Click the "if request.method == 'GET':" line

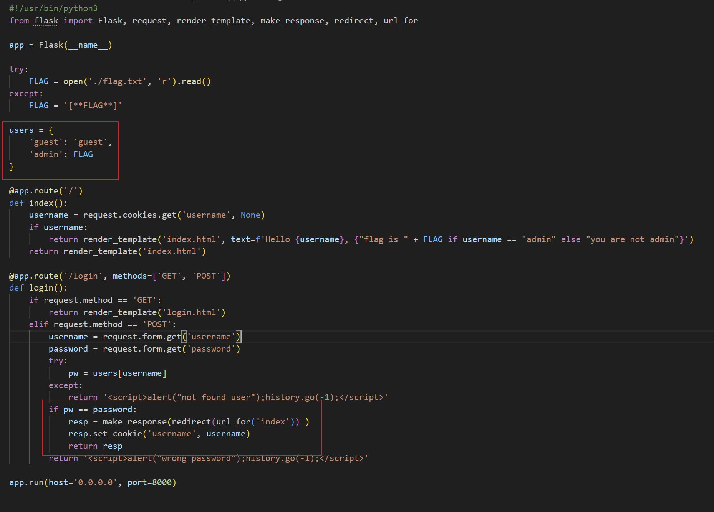click(x=95, y=300)
